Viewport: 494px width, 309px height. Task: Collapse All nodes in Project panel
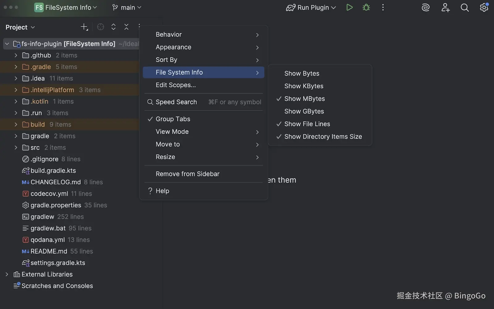126,27
